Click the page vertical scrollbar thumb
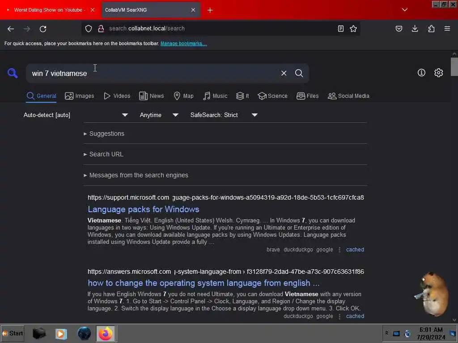Image resolution: width=458 pixels, height=343 pixels. 454,67
